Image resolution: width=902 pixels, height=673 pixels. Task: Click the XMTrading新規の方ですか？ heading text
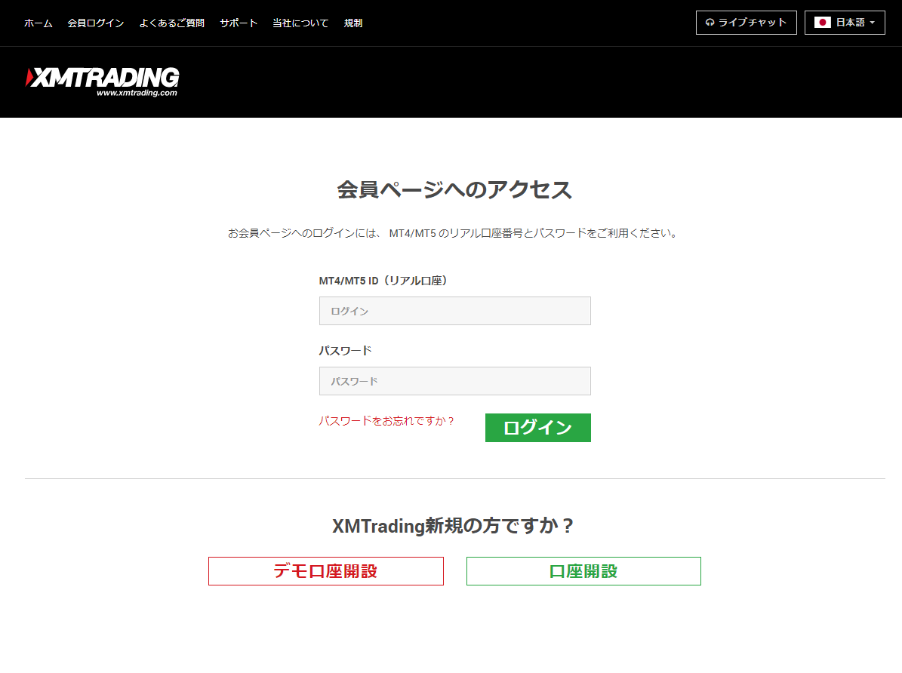click(x=454, y=526)
